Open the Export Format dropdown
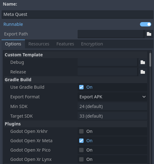 (x=112, y=97)
